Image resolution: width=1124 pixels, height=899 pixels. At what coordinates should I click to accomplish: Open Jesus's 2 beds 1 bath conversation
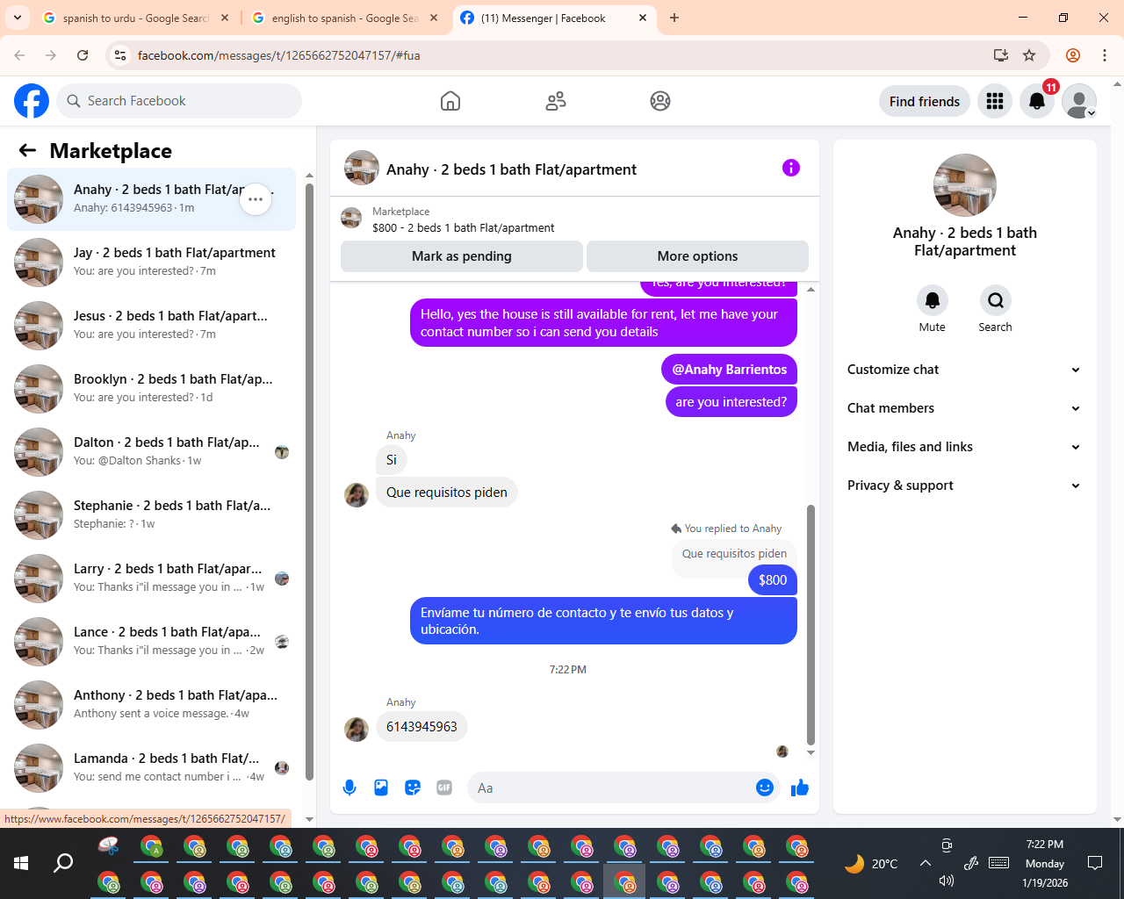click(x=152, y=326)
